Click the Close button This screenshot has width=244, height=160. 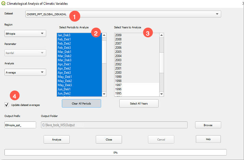109,139
